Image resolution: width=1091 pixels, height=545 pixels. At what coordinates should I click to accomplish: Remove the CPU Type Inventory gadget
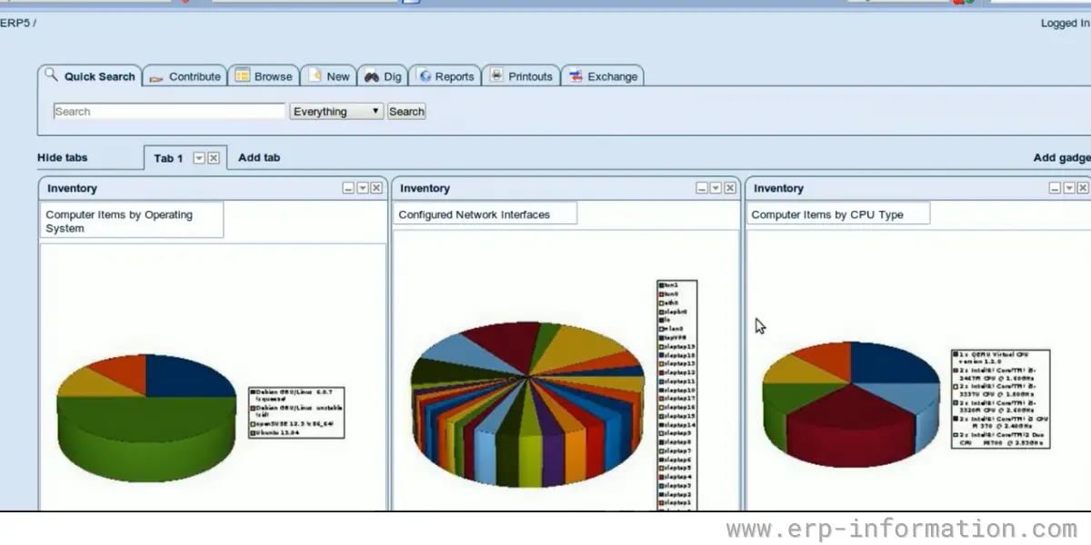[1083, 188]
